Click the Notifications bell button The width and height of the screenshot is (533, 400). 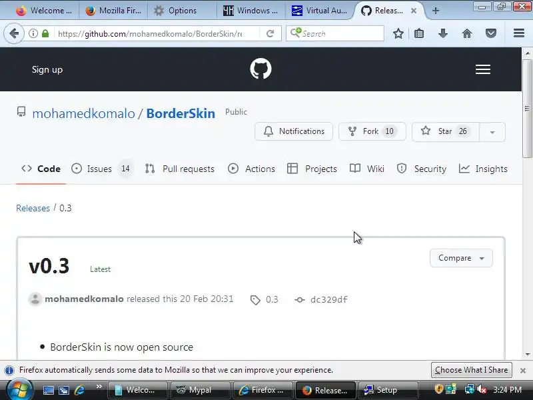[294, 131]
